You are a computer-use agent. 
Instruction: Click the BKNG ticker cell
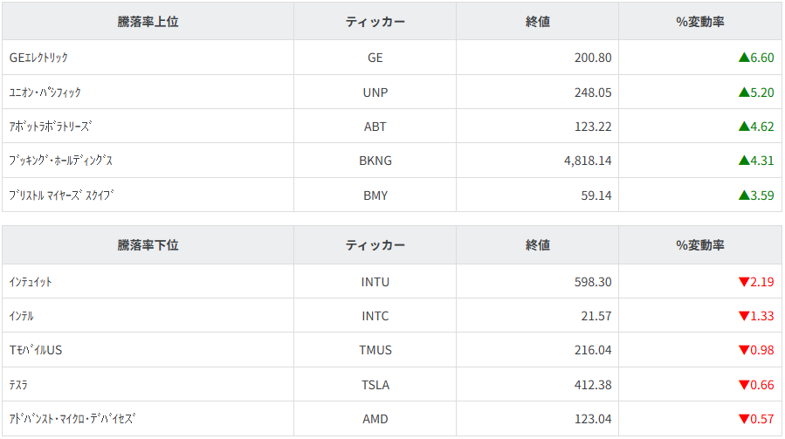click(x=375, y=161)
